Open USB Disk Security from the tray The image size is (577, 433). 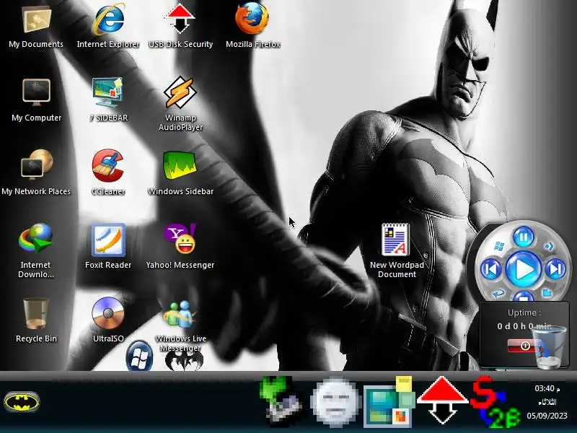[442, 400]
